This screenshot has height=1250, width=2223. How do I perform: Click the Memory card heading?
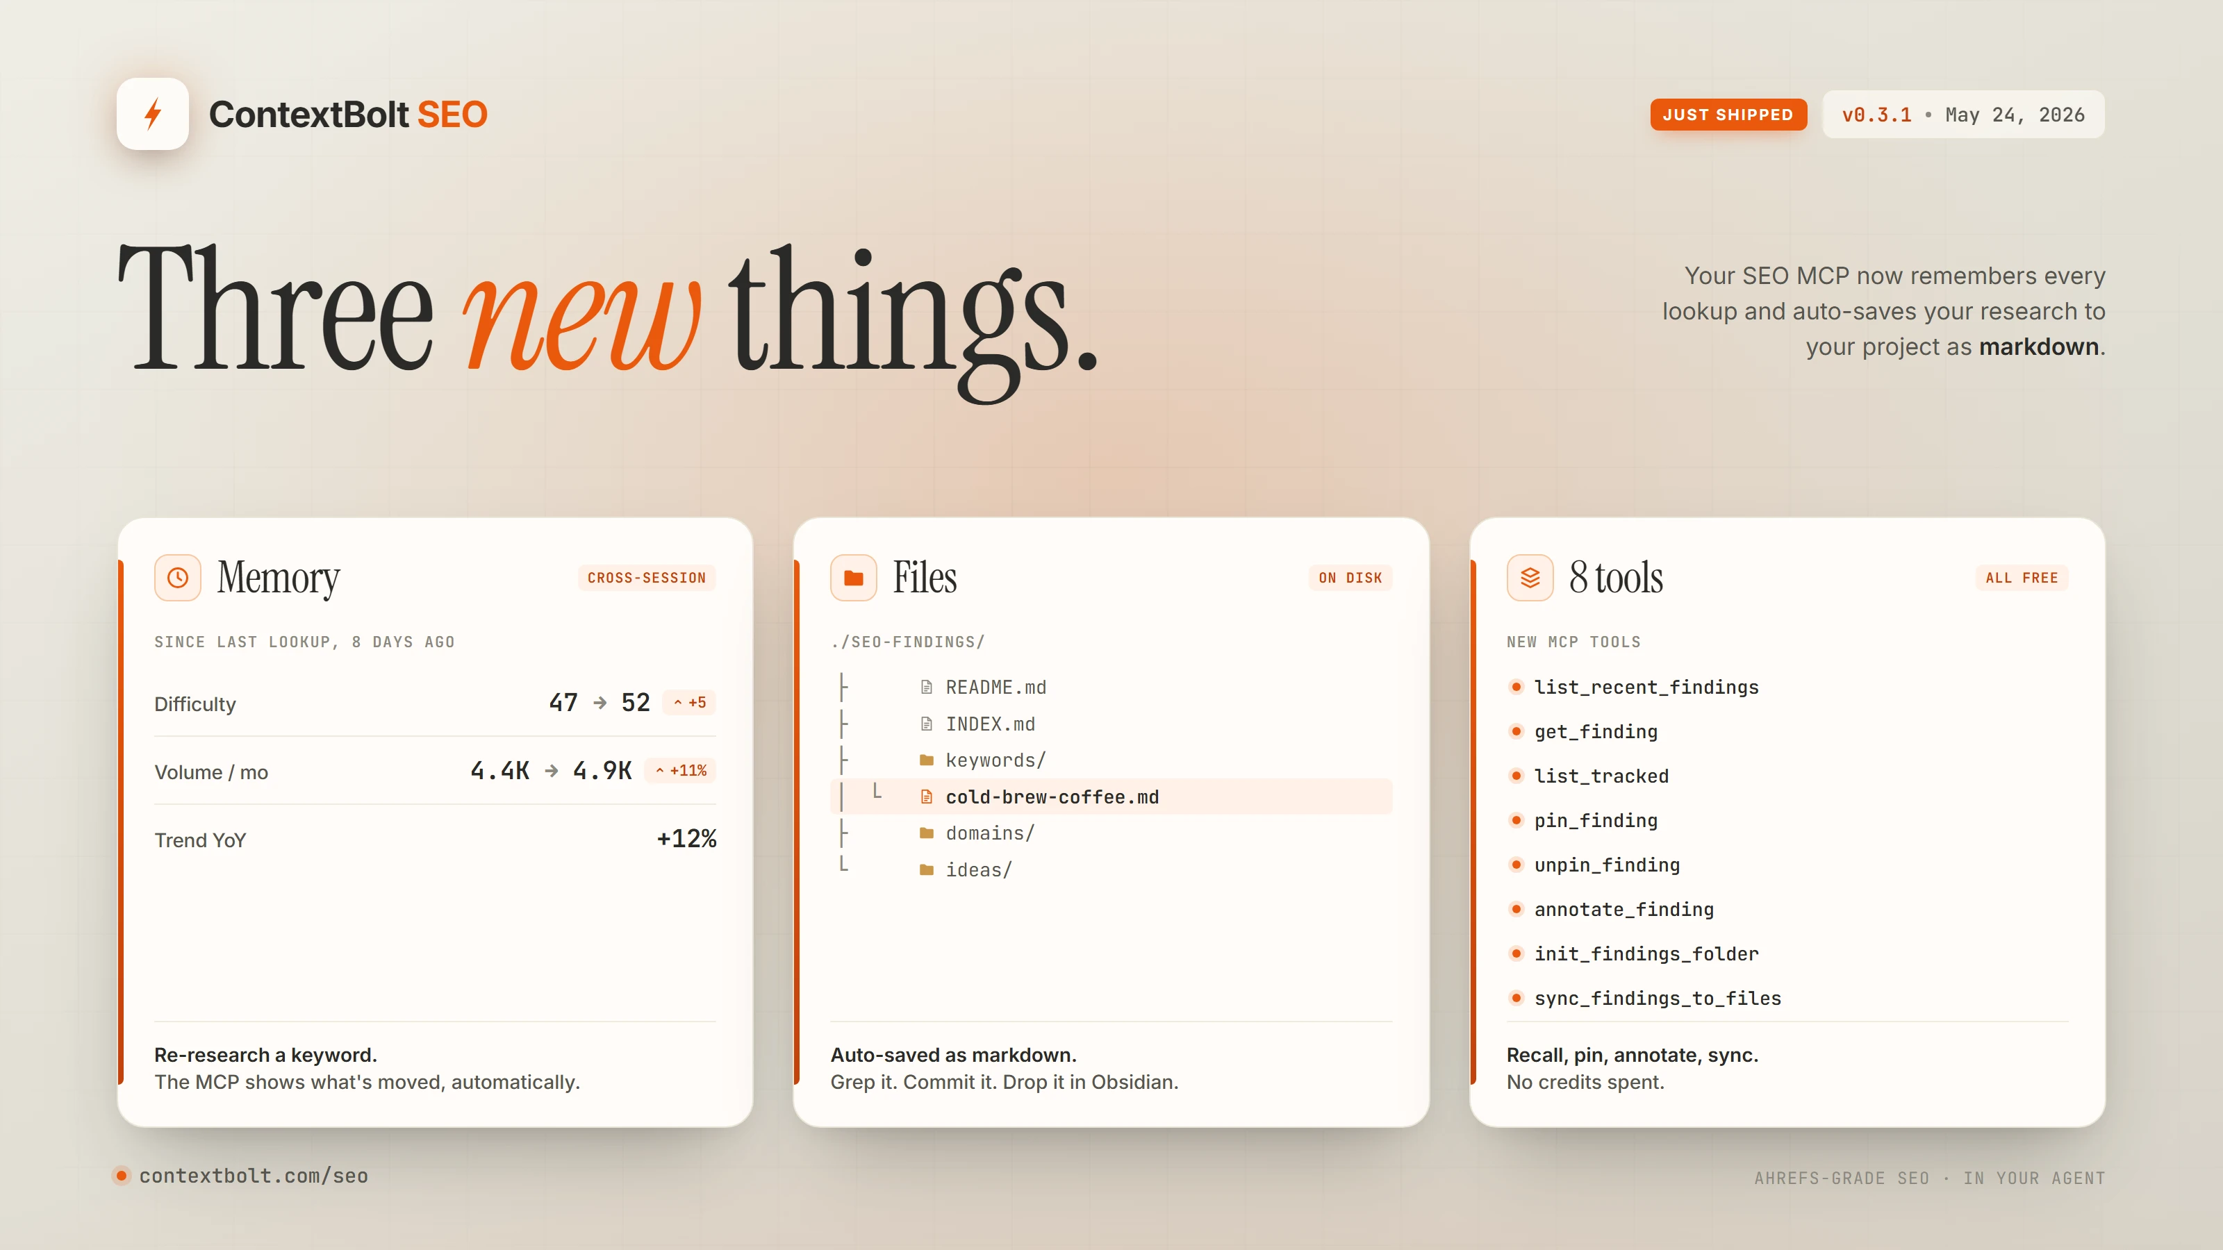coord(278,577)
